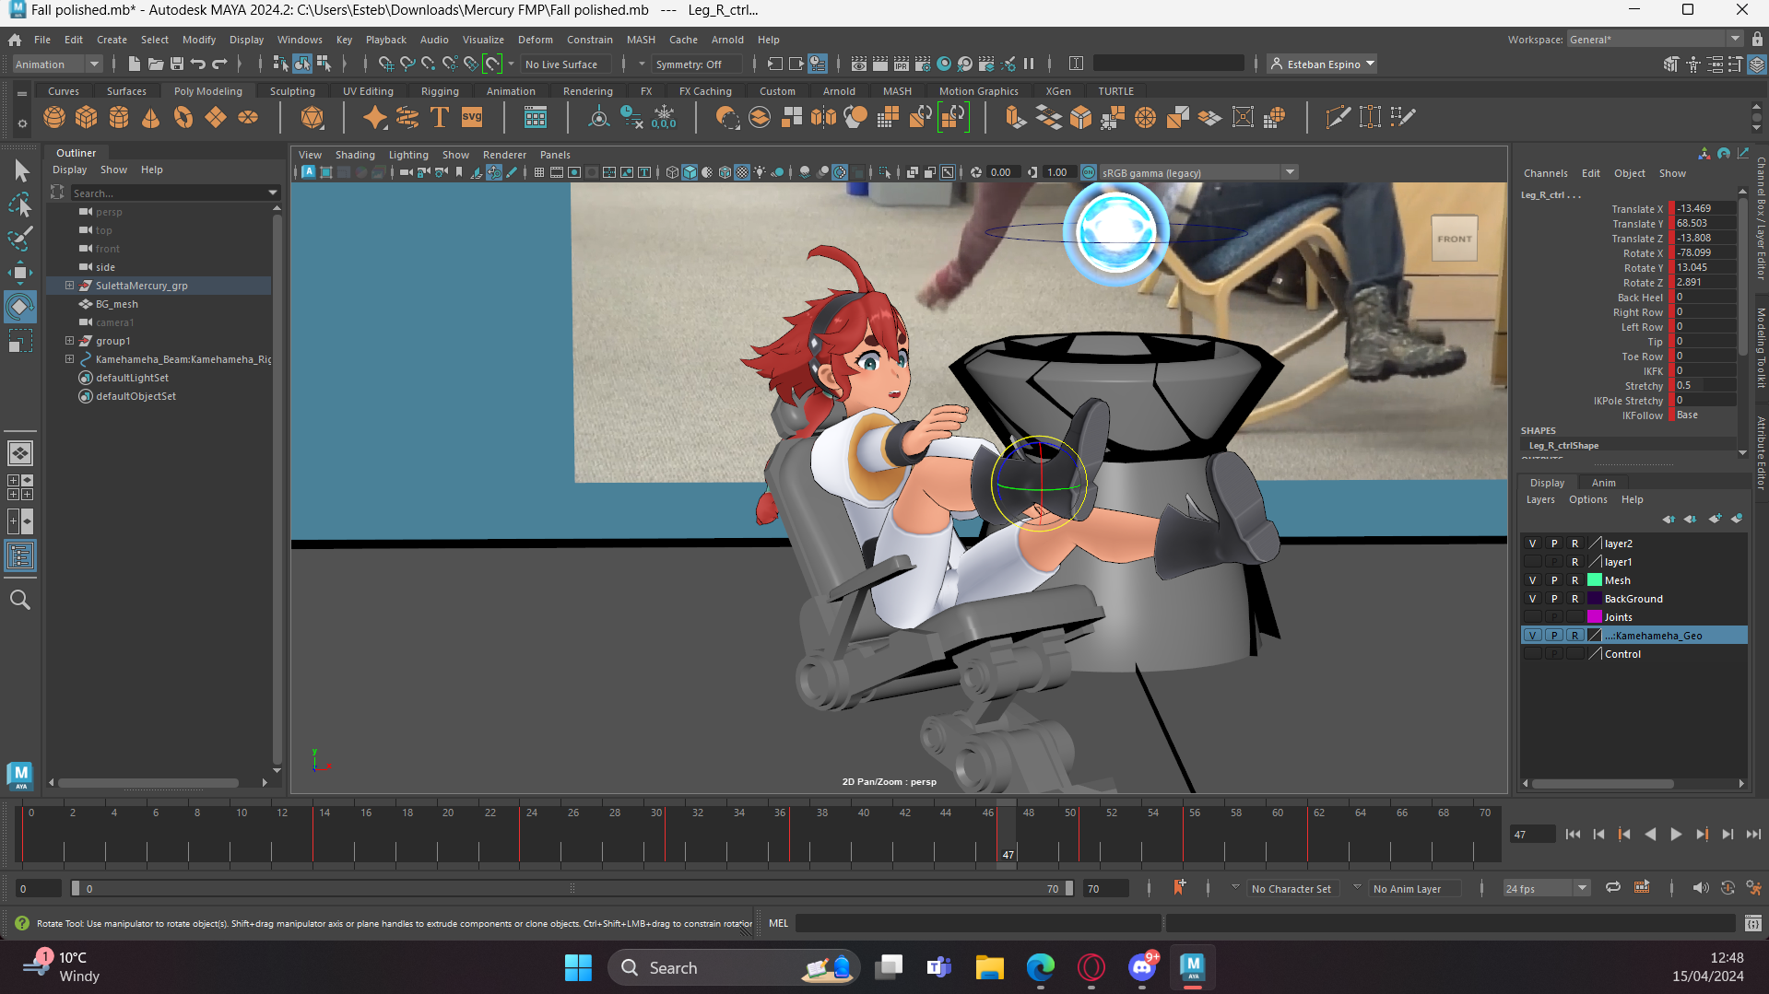Click Joints layer magenta color swatch
The image size is (1769, 994).
[1595, 617]
